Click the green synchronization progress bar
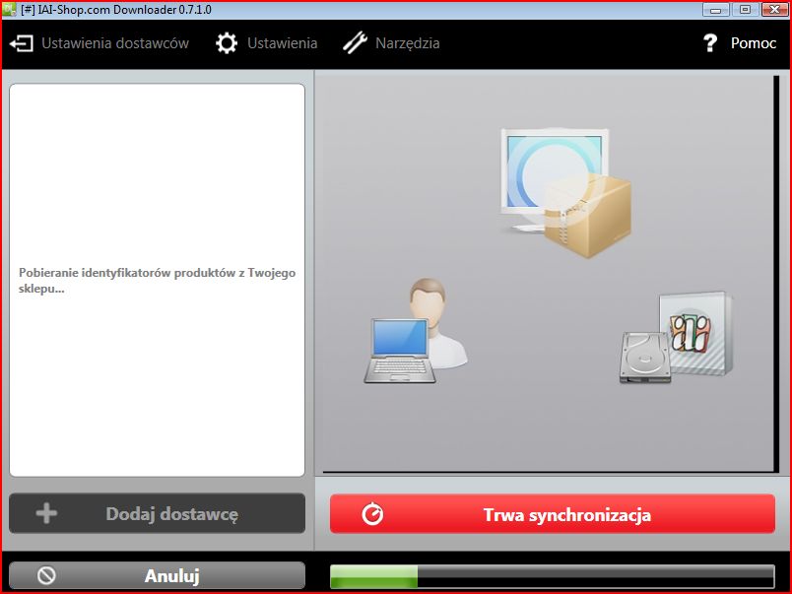 (553, 576)
